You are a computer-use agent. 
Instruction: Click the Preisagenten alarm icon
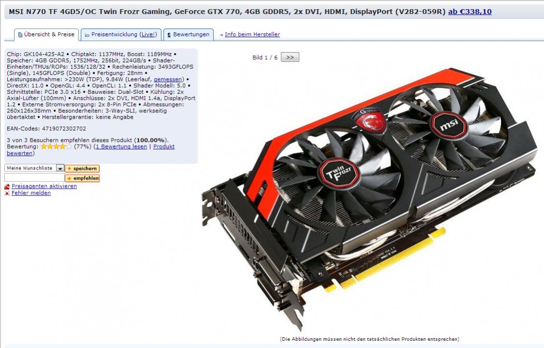coord(7,187)
